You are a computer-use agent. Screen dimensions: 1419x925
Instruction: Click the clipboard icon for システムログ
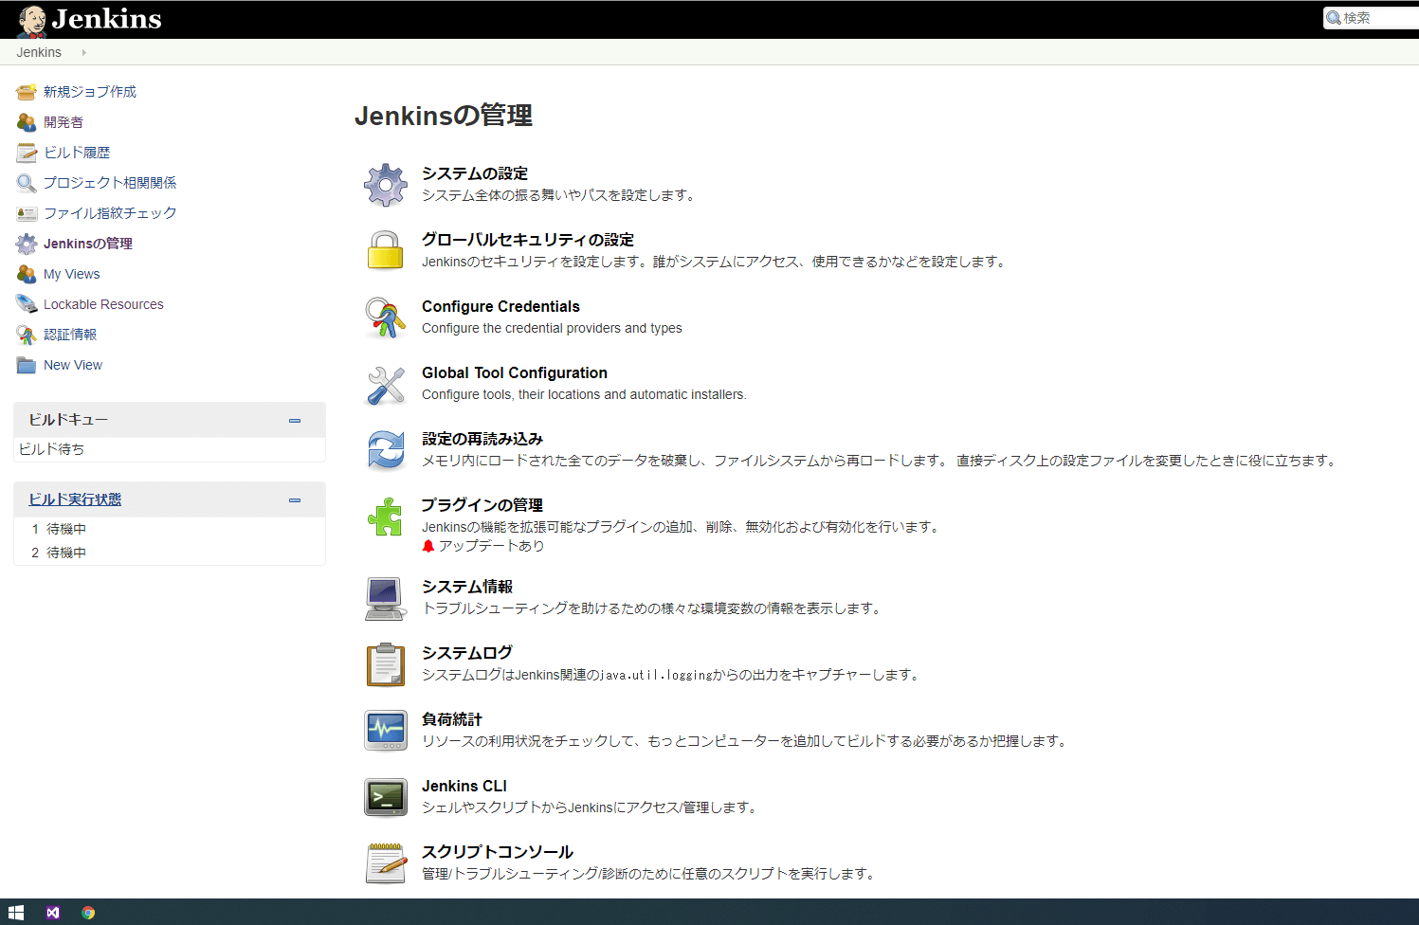(x=386, y=664)
